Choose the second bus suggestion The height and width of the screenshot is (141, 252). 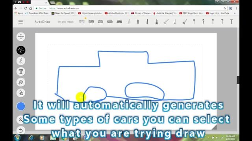tap(91, 22)
